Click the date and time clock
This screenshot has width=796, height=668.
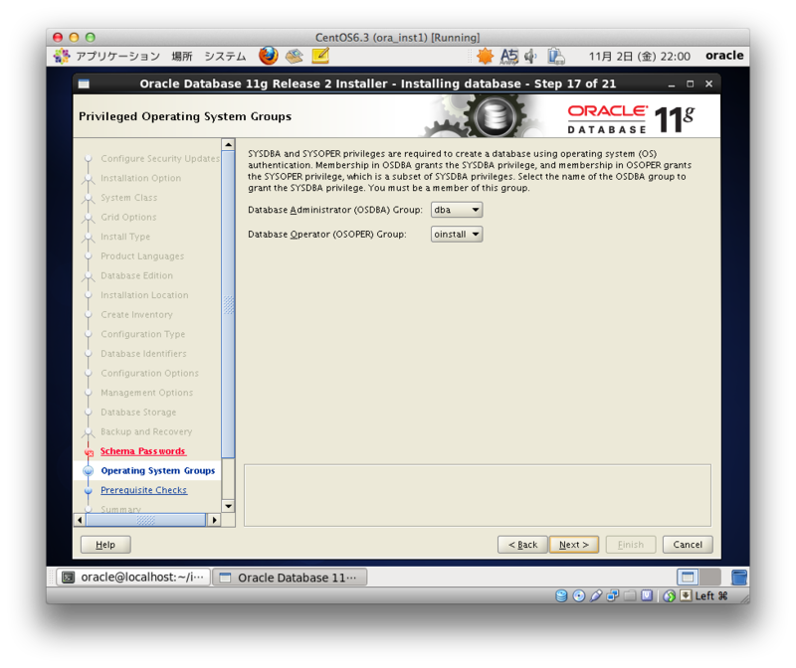639,56
